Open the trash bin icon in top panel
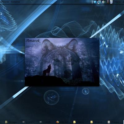Screen dimensions: 124x124 pyautogui.click(x=111, y=2)
